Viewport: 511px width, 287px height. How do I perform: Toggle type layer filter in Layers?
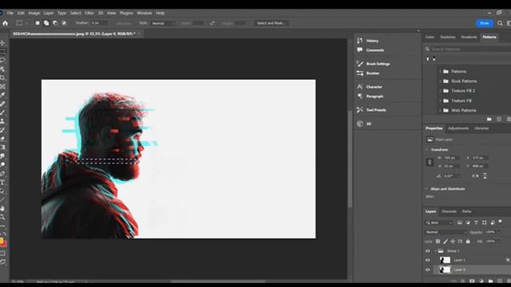tap(476, 222)
